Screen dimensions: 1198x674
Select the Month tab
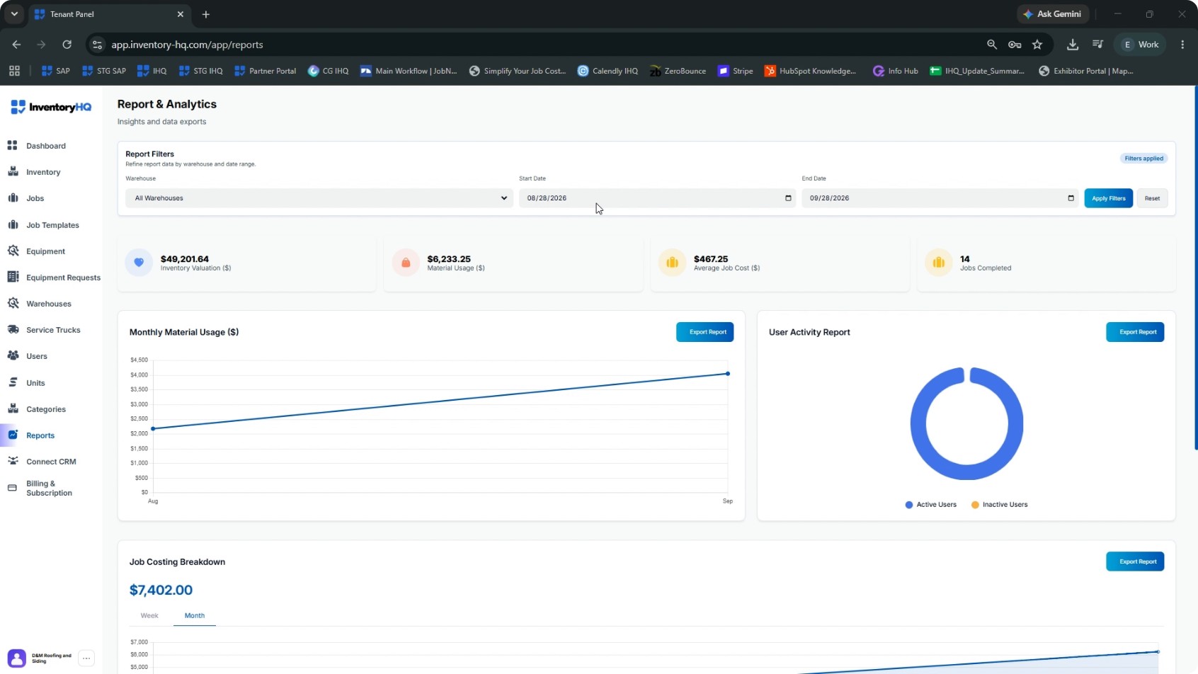click(195, 616)
